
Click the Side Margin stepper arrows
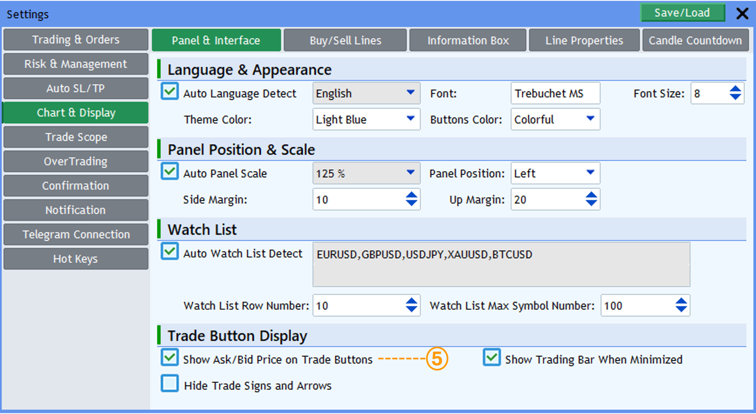coord(412,199)
